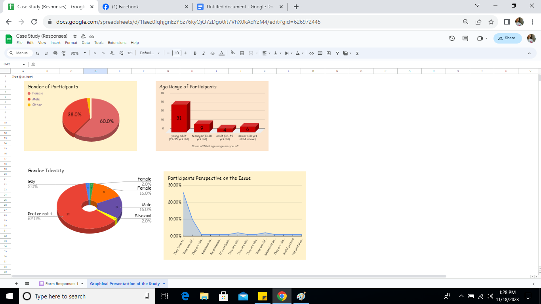The width and height of the screenshot is (541, 304).
Task: Open the Data menu
Action: click(x=86, y=43)
